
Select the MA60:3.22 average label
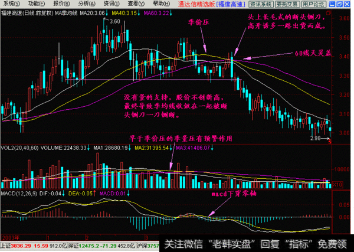coord(156,13)
